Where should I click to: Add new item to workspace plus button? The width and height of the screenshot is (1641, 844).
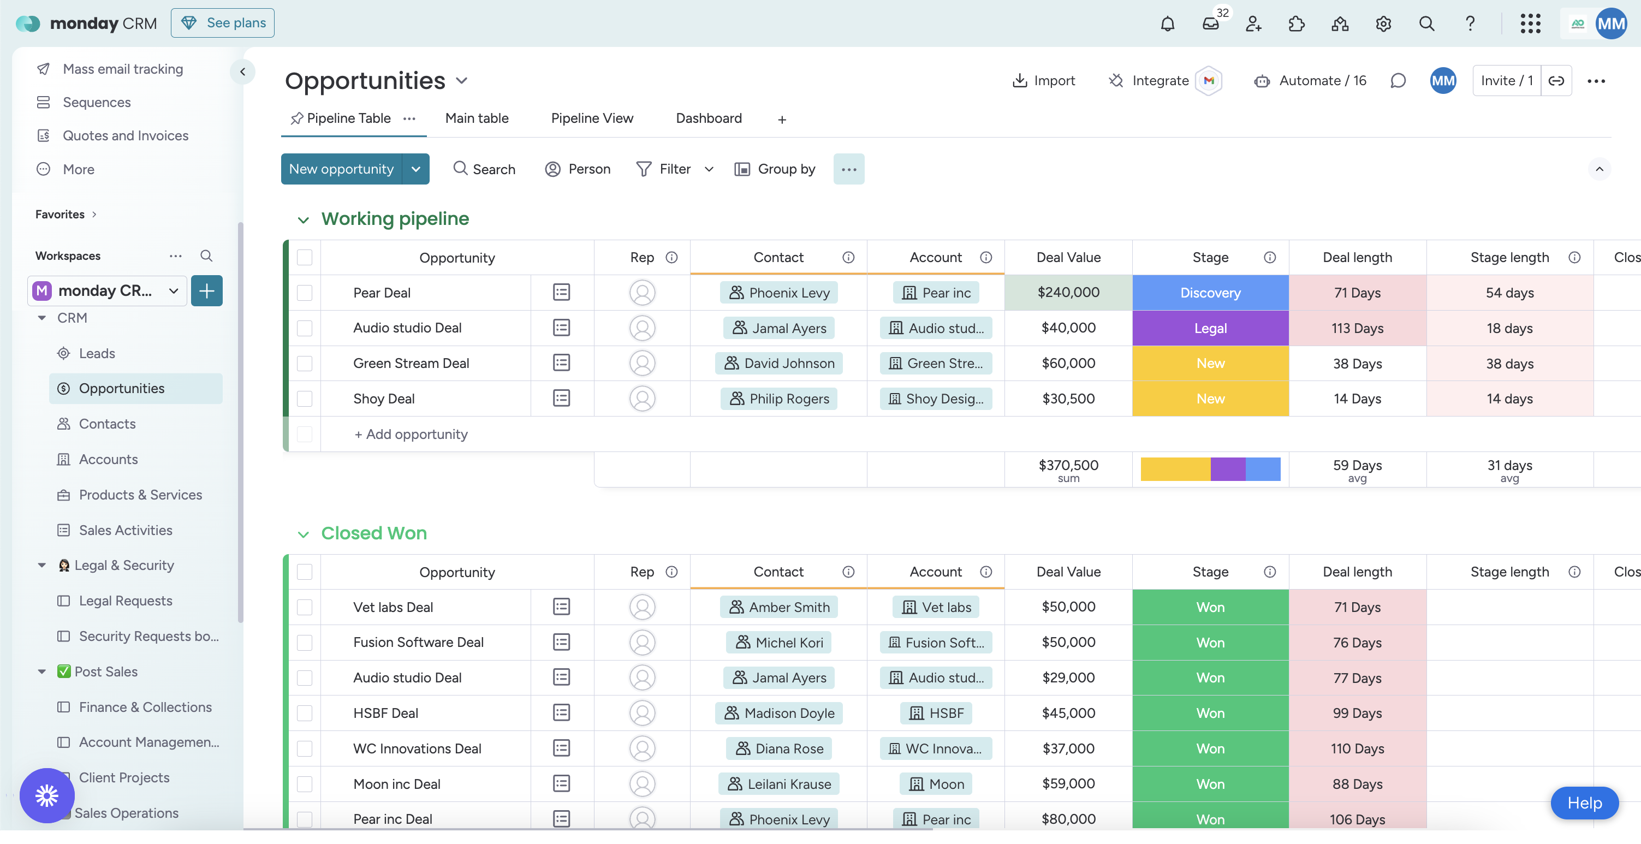(206, 291)
